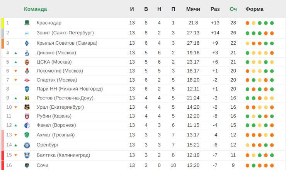Sort standings by Оч points column
This screenshot has height=170, width=286.
click(233, 9)
